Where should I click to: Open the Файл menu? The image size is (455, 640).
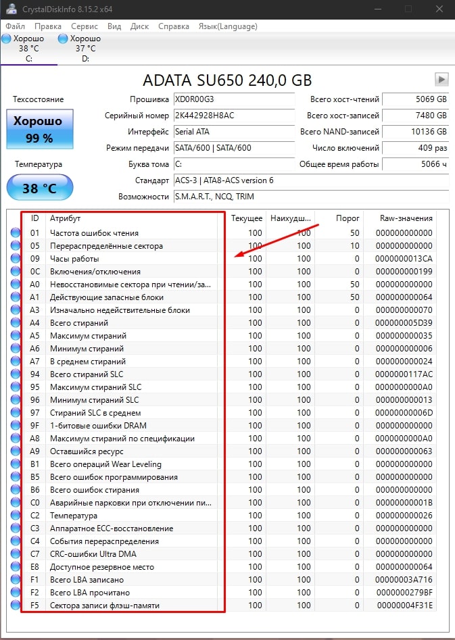click(15, 26)
